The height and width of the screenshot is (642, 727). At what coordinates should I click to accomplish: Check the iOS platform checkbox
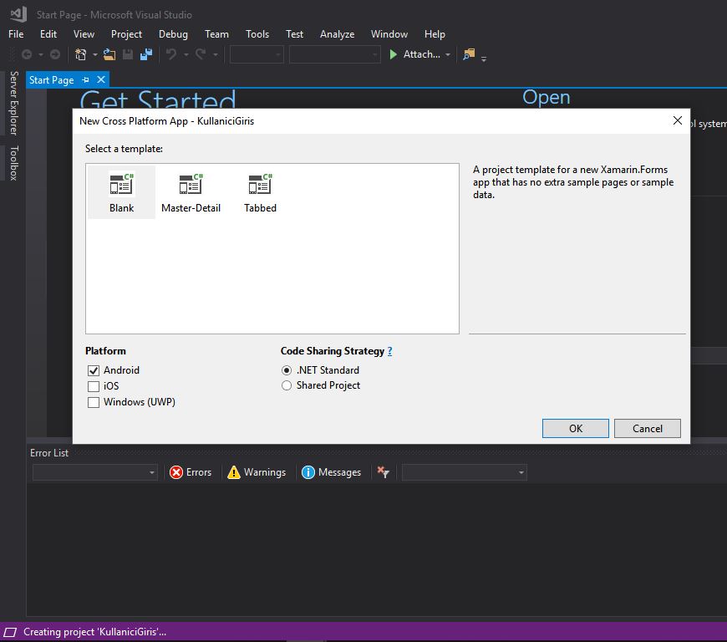pyautogui.click(x=94, y=386)
